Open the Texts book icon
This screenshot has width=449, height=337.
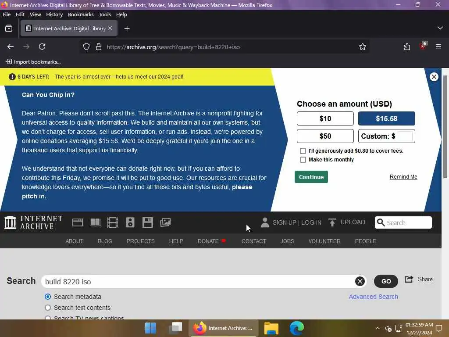click(95, 222)
